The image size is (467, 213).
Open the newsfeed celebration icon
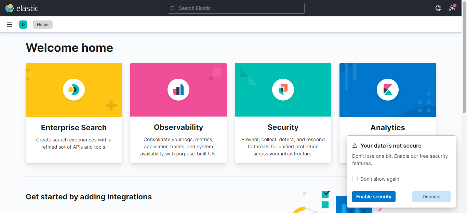[x=452, y=8]
